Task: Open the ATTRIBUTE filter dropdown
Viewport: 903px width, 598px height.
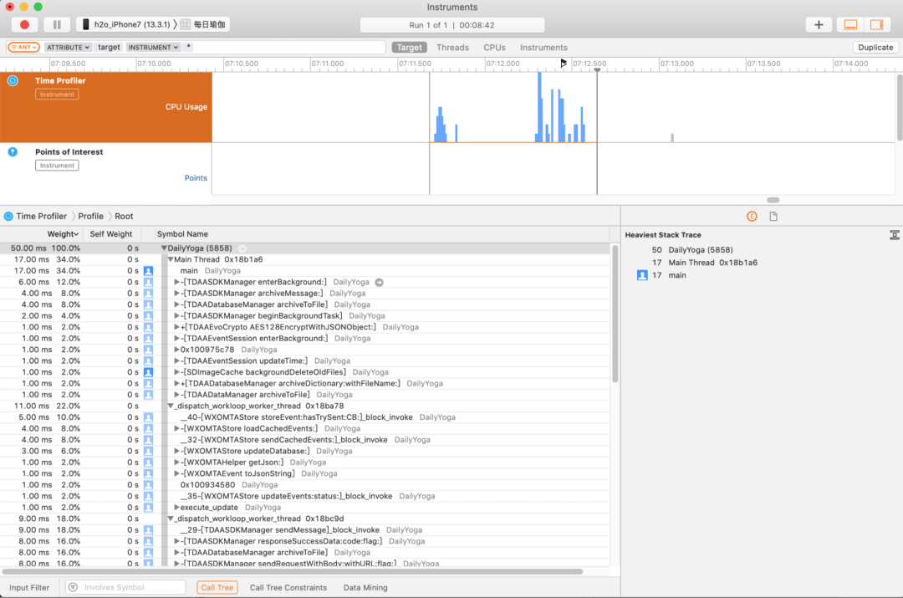Action: (68, 47)
